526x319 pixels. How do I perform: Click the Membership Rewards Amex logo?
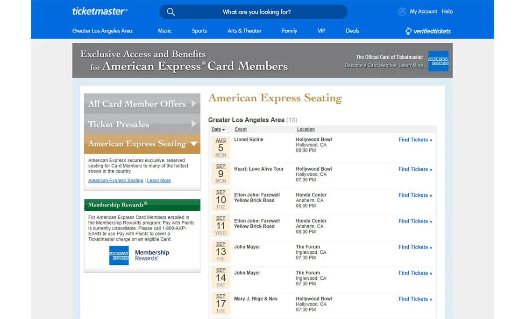tap(119, 255)
